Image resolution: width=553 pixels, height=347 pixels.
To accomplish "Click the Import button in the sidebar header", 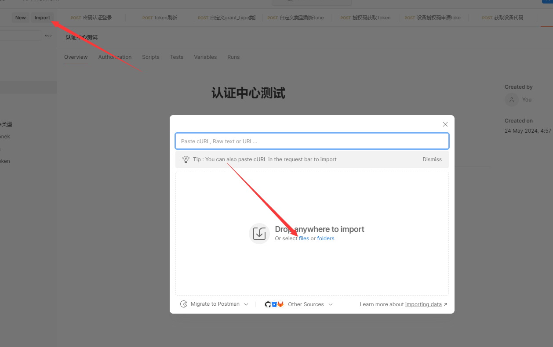I will [x=42, y=18].
